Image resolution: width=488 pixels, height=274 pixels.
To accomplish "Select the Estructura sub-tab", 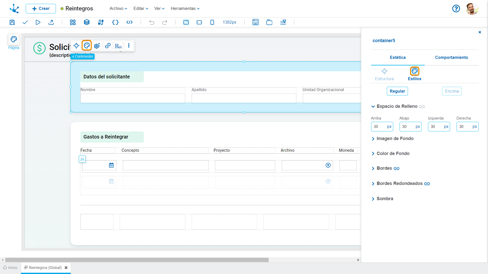I will point(384,75).
